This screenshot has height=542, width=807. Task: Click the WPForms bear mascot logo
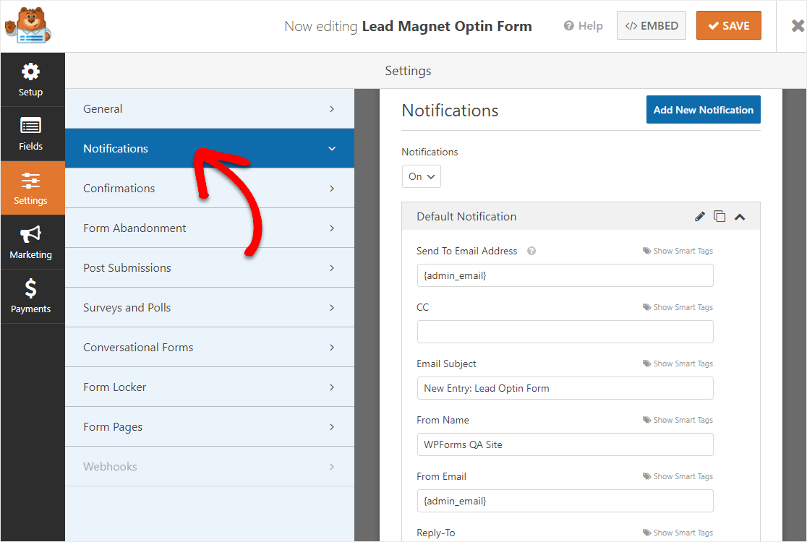click(x=28, y=26)
